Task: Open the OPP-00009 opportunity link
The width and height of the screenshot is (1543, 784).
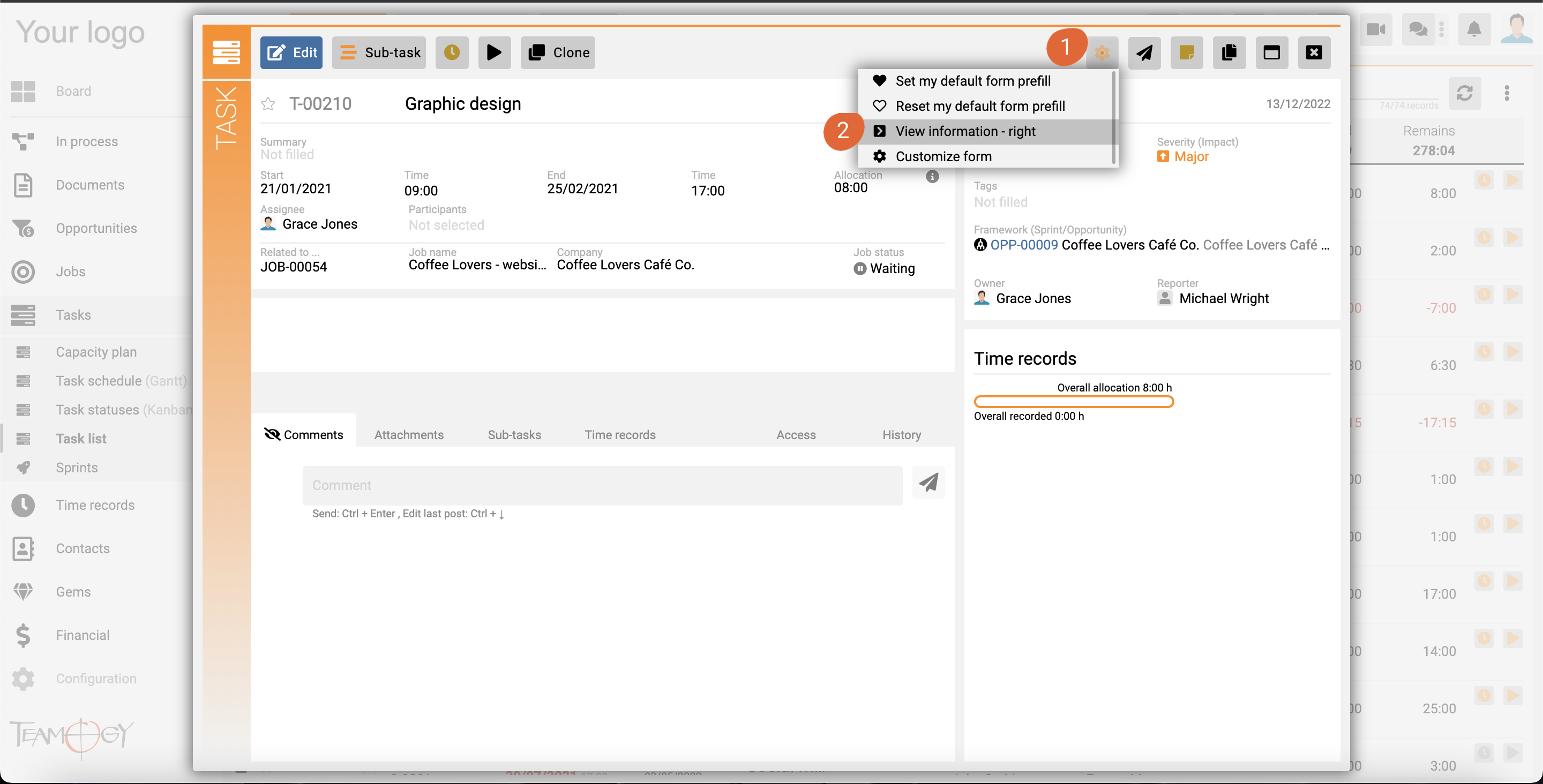Action: click(x=1024, y=245)
